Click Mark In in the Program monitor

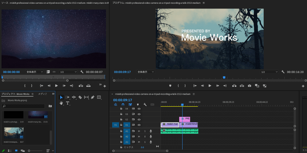[178, 86]
